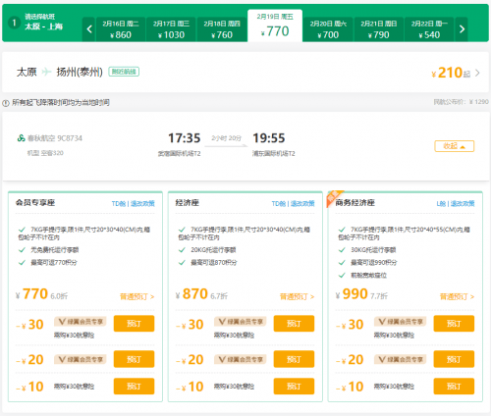Book member seat with ¥30 discount
The width and height of the screenshot is (491, 416).
click(134, 324)
